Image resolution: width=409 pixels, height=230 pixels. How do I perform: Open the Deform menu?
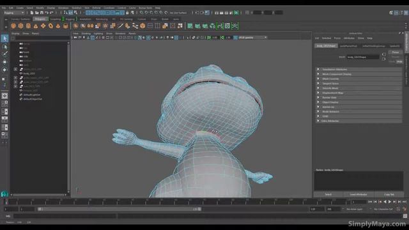(96, 8)
